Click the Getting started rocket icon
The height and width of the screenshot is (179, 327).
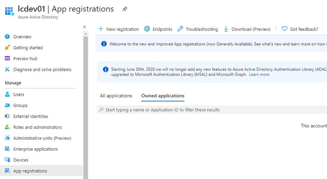click(7, 48)
